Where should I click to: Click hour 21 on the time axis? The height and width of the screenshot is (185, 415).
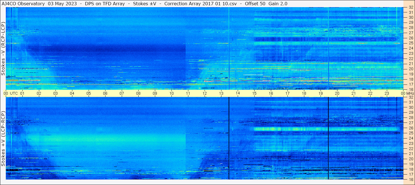tap(354, 93)
